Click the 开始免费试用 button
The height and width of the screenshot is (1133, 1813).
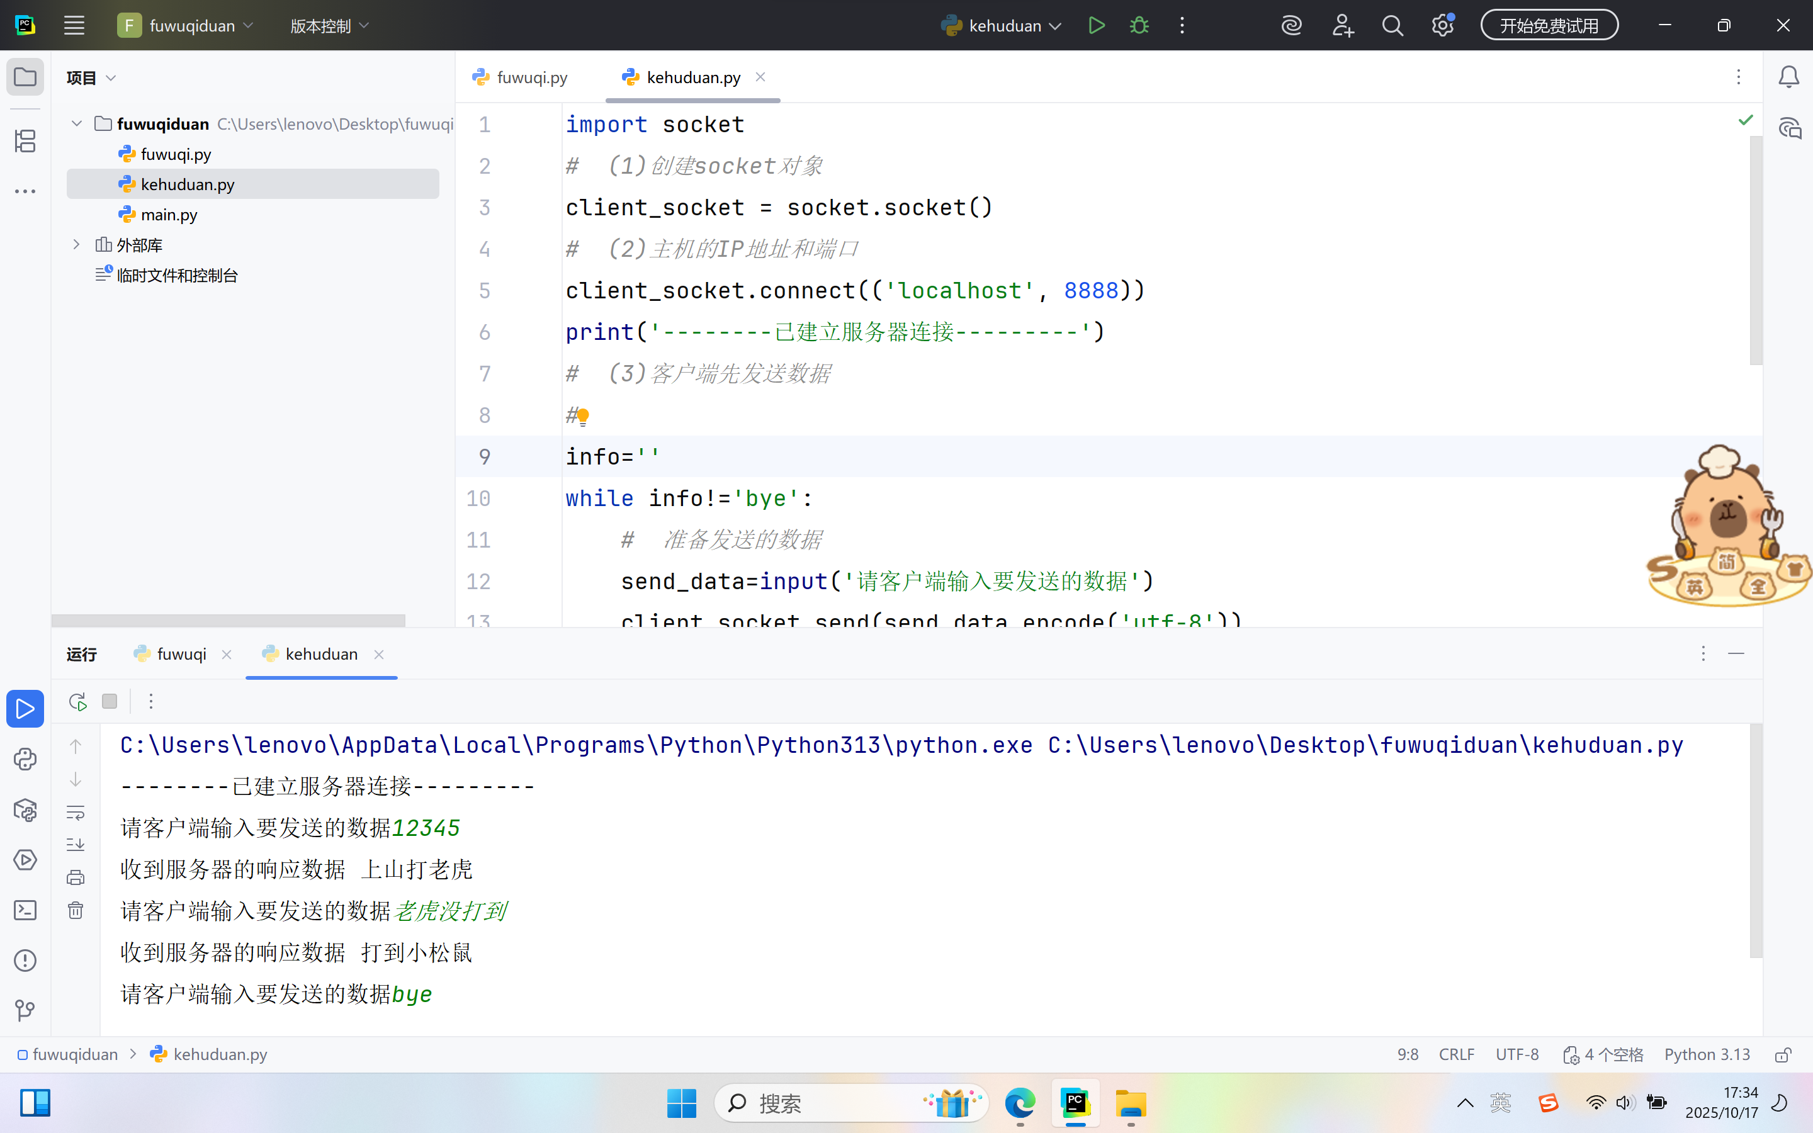(1549, 25)
